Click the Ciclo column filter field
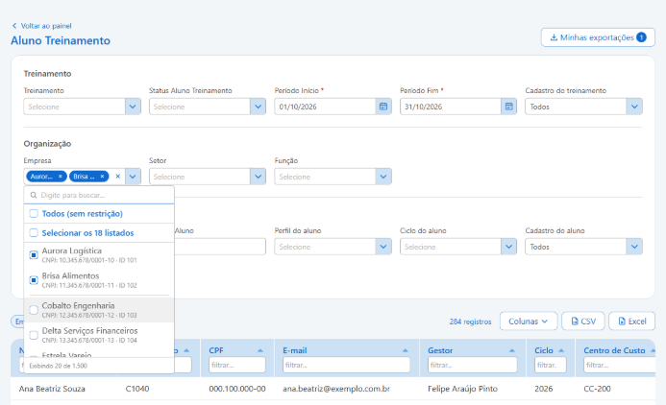 (550, 365)
